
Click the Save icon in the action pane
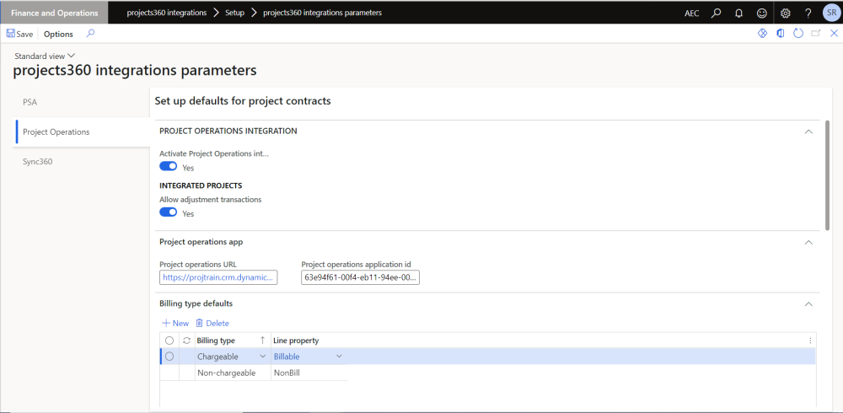tap(11, 34)
